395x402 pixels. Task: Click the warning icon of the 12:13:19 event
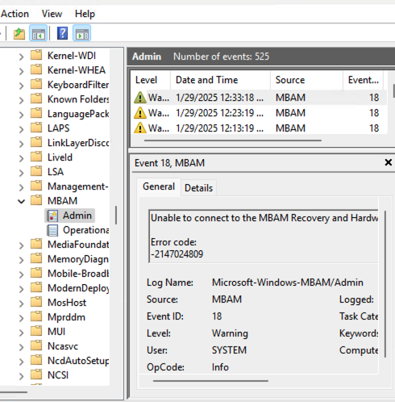click(140, 128)
